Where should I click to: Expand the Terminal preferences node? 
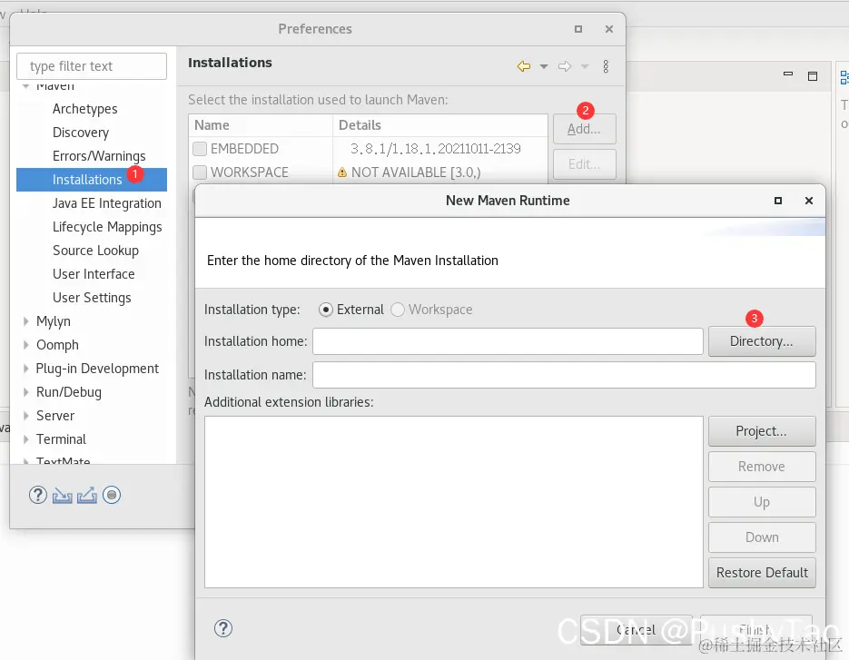(26, 439)
